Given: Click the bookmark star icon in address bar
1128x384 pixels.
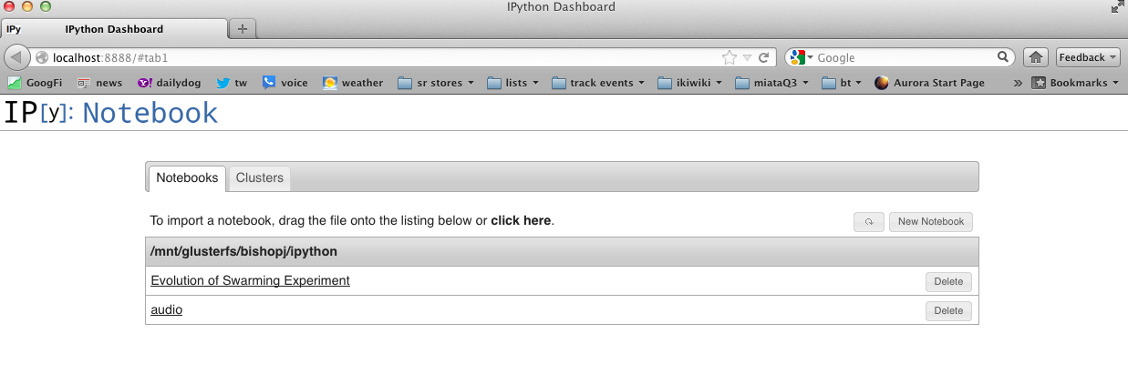Looking at the screenshot, I should (x=729, y=57).
